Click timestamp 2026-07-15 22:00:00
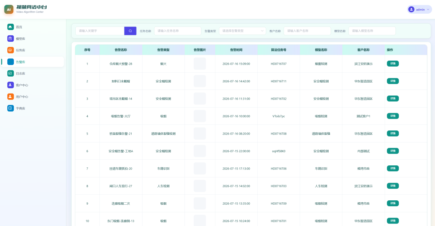The image size is (435, 226). point(236,151)
